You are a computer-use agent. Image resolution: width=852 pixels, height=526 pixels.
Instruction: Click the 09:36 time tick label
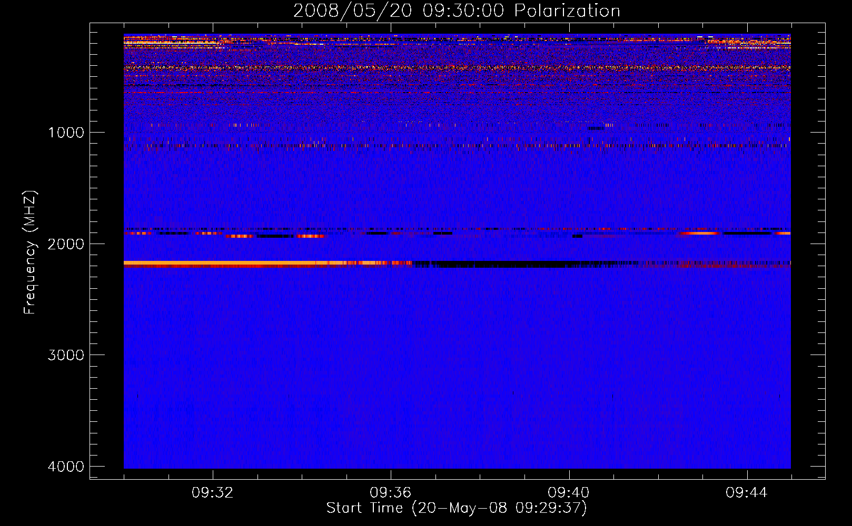tap(390, 493)
